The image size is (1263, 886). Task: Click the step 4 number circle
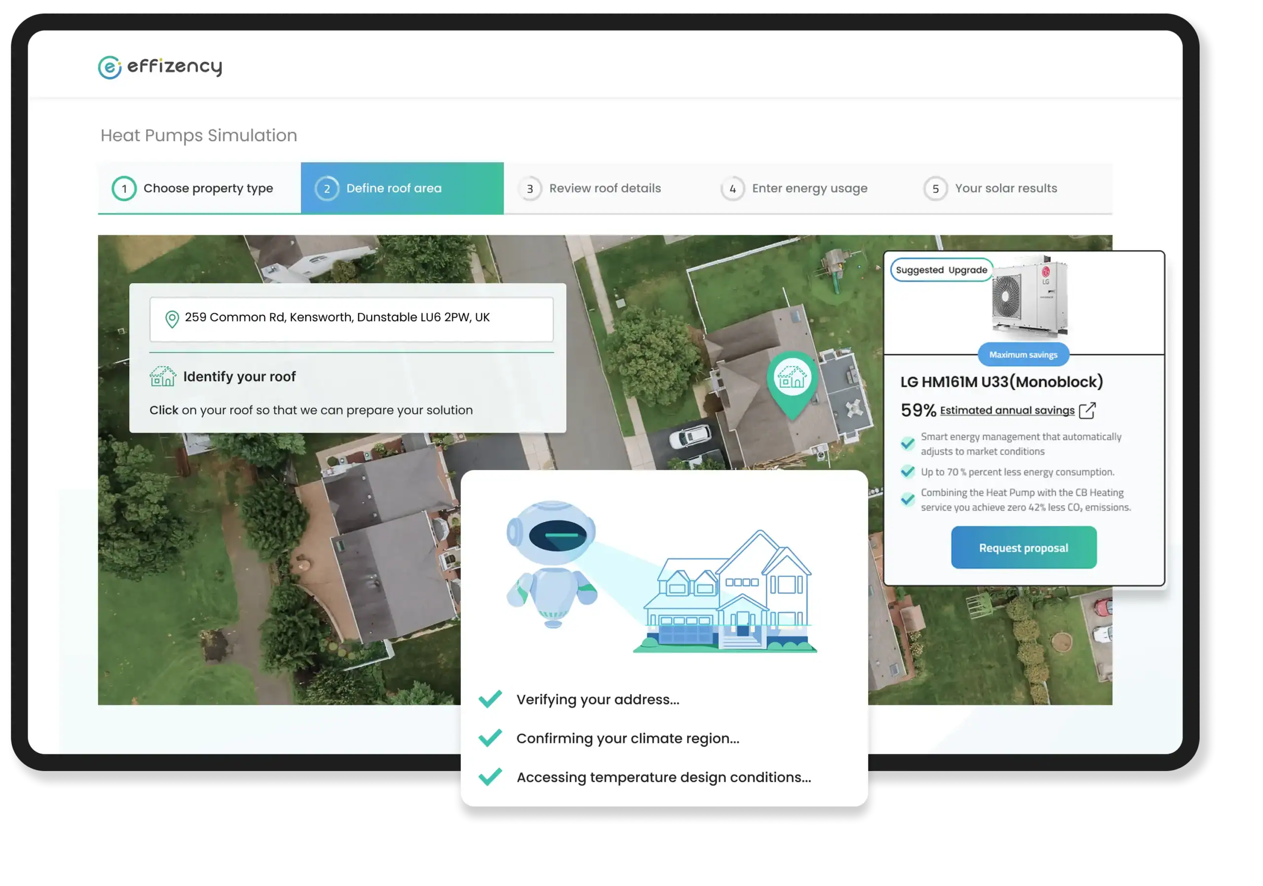tap(733, 188)
